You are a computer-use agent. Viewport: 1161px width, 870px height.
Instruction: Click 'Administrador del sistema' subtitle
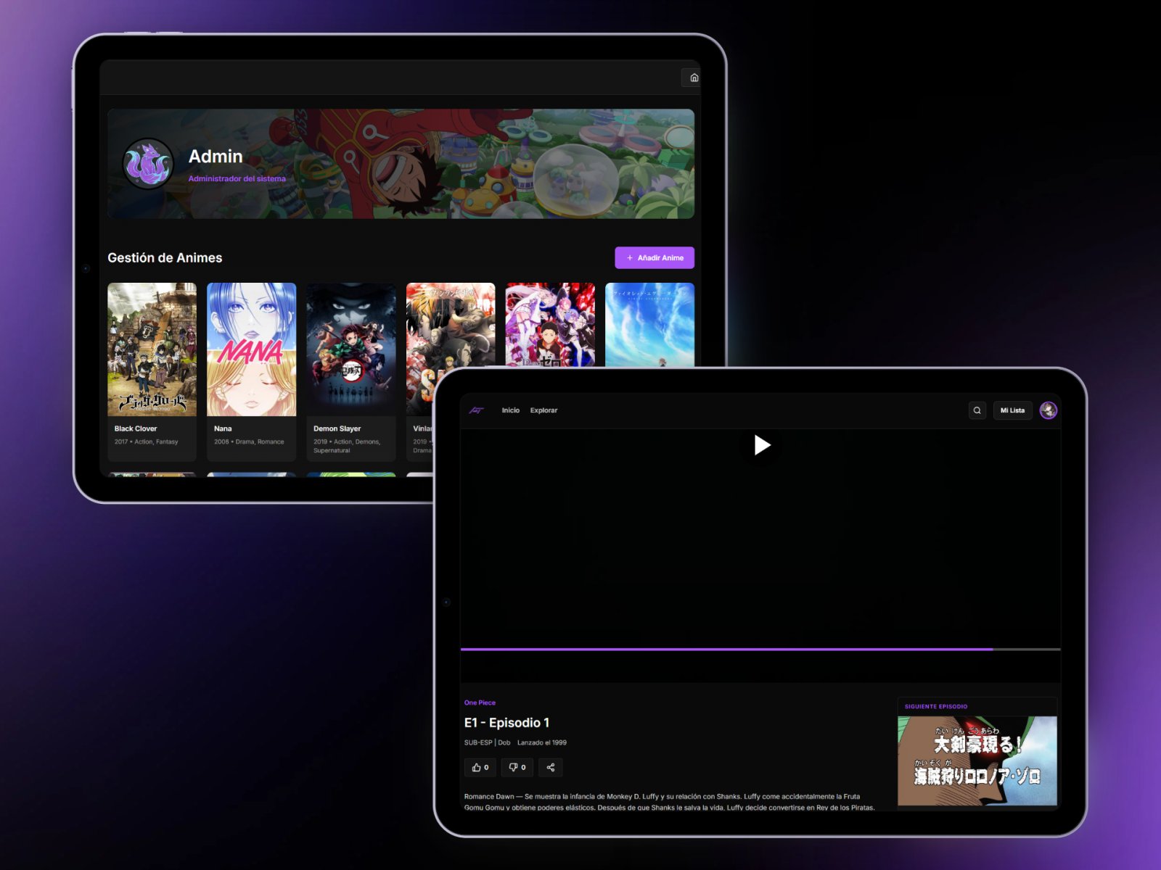[x=237, y=178]
